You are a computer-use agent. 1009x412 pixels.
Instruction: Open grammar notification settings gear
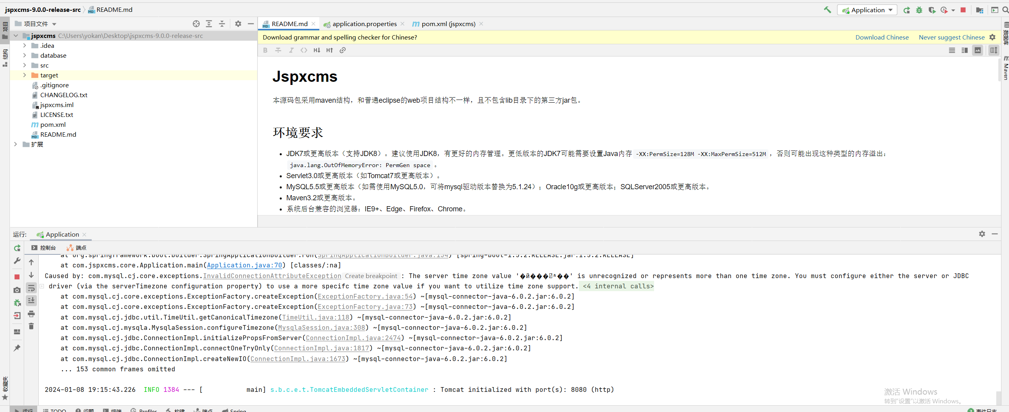[x=992, y=37]
